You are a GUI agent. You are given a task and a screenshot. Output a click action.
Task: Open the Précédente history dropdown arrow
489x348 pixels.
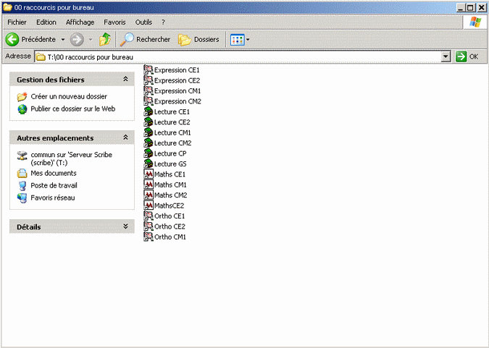coord(63,40)
